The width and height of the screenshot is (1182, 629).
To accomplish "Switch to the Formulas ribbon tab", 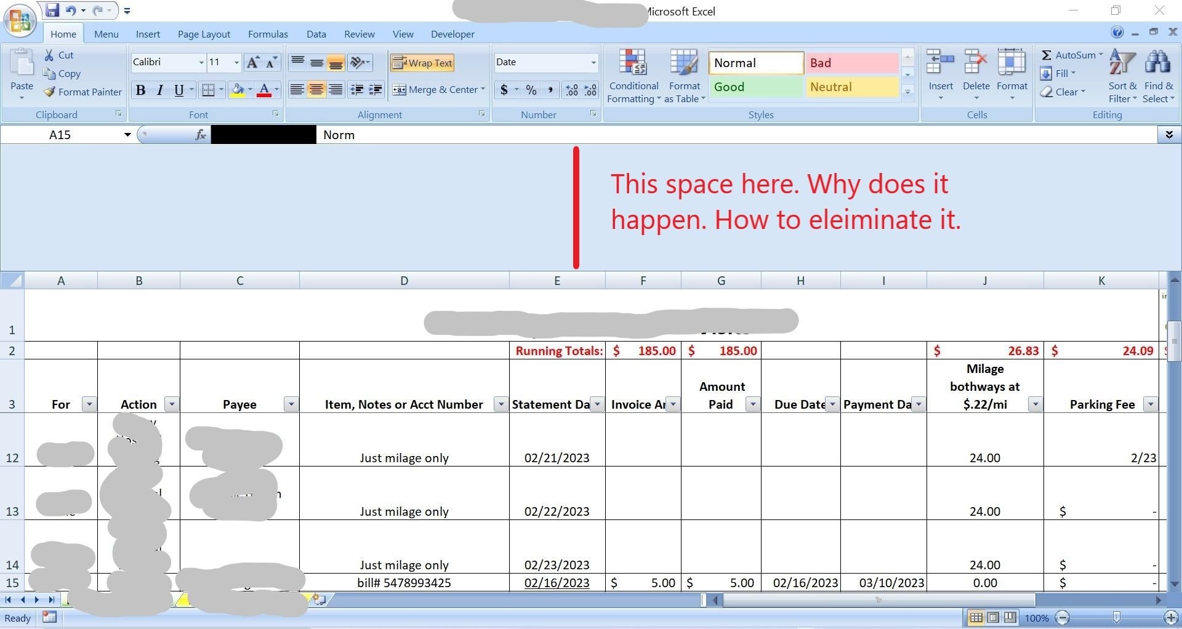I will 268,34.
